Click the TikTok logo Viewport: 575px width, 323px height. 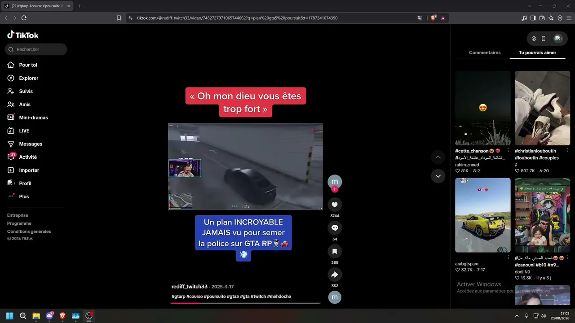[x=23, y=35]
